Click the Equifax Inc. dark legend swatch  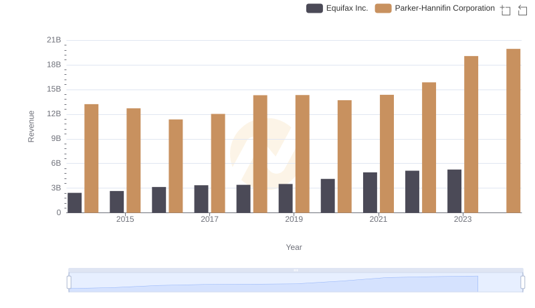click(314, 8)
